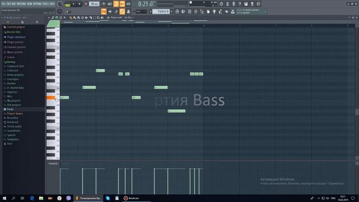Click the save project icon

click(x=246, y=4)
